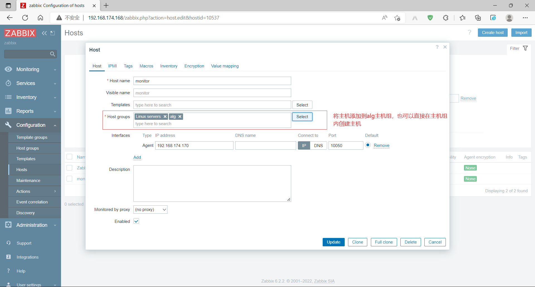Screen dimensions: 535x287
Task: Click Select next to Templates
Action: (302, 105)
